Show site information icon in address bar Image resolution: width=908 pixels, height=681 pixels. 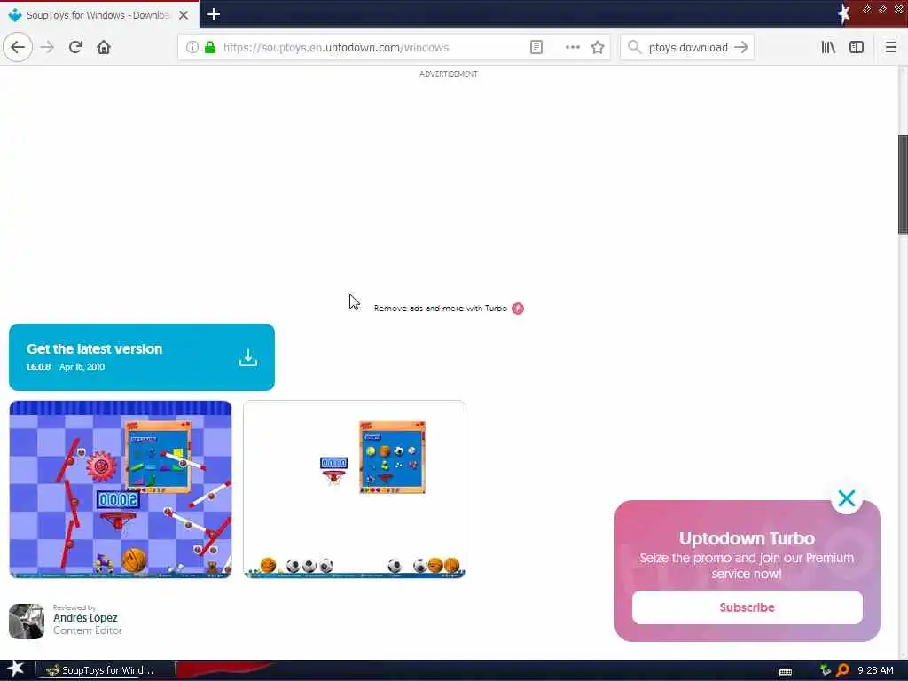(x=192, y=47)
